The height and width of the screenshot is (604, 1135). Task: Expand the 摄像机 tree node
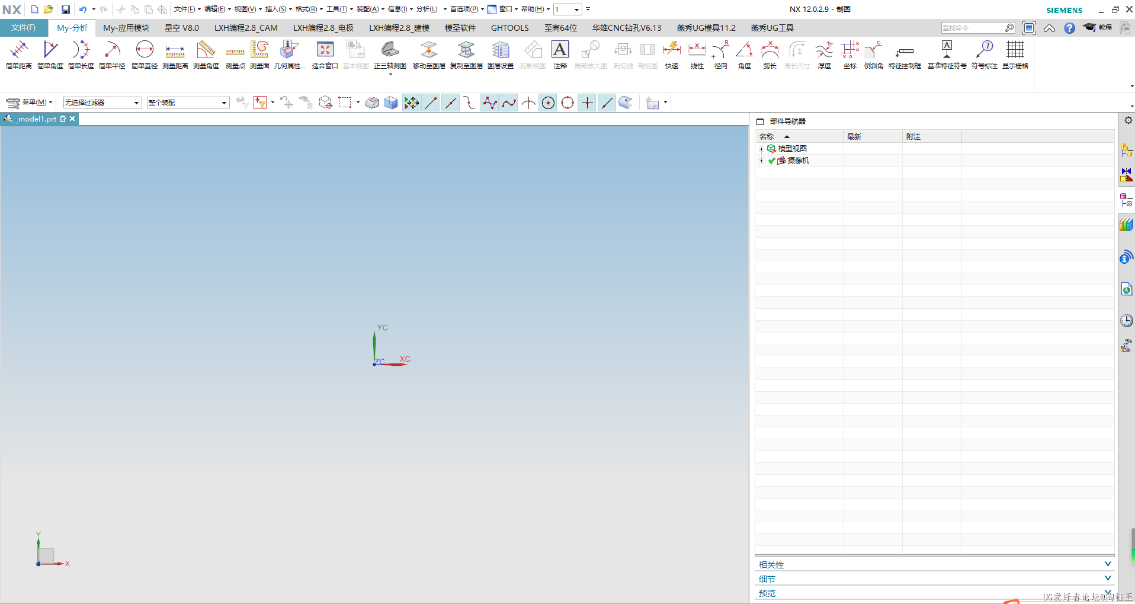point(761,161)
